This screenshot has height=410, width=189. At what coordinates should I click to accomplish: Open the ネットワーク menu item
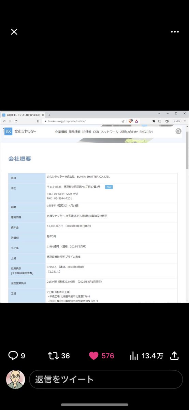point(110,132)
